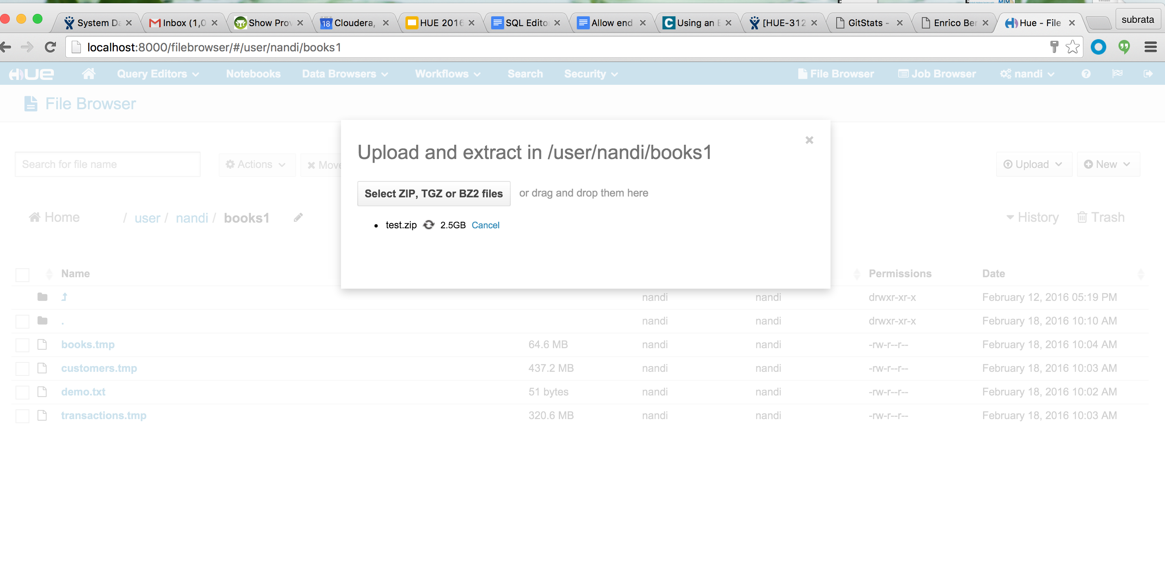The height and width of the screenshot is (583, 1165).
Task: Bookmark page with the star icon
Action: point(1072,47)
